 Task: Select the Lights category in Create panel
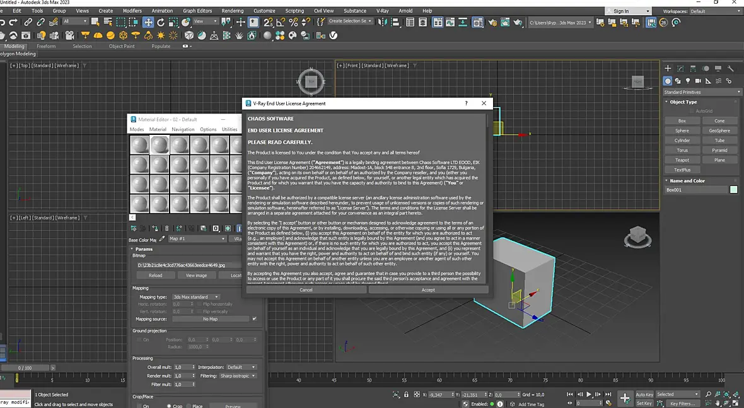pyautogui.click(x=688, y=81)
